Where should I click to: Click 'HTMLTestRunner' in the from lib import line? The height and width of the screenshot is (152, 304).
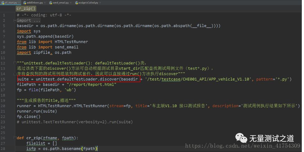[x=71, y=42]
